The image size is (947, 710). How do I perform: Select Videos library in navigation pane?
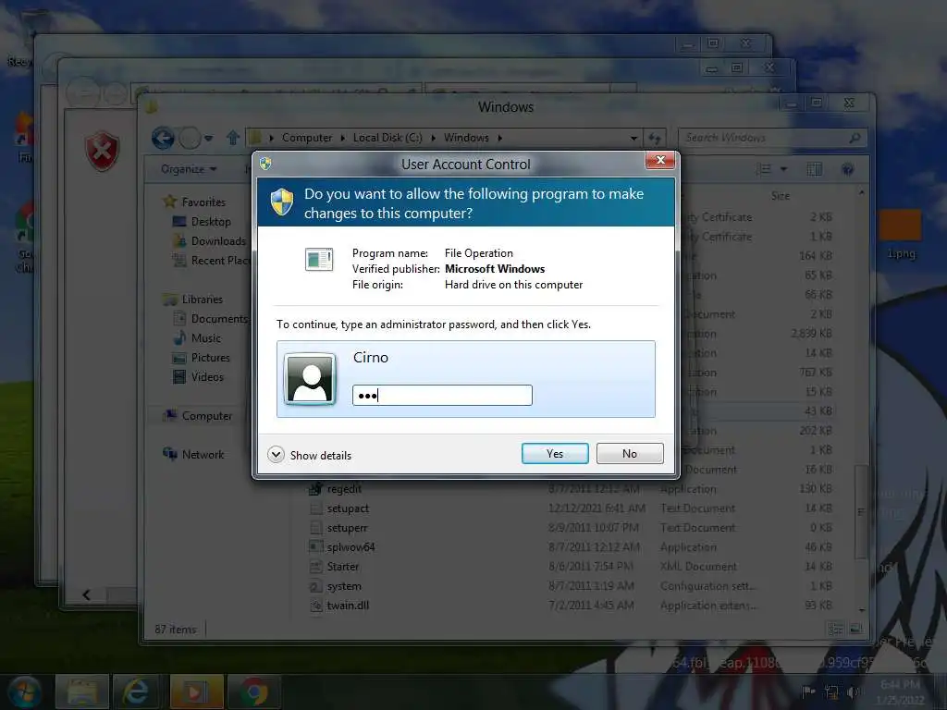click(207, 377)
